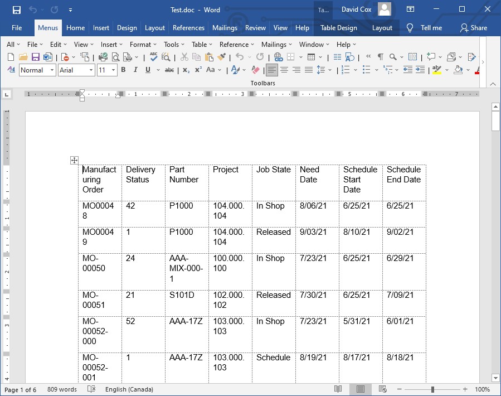The width and height of the screenshot is (501, 396).
Task: Switch to the Insert ribbon tab
Action: pos(101,28)
